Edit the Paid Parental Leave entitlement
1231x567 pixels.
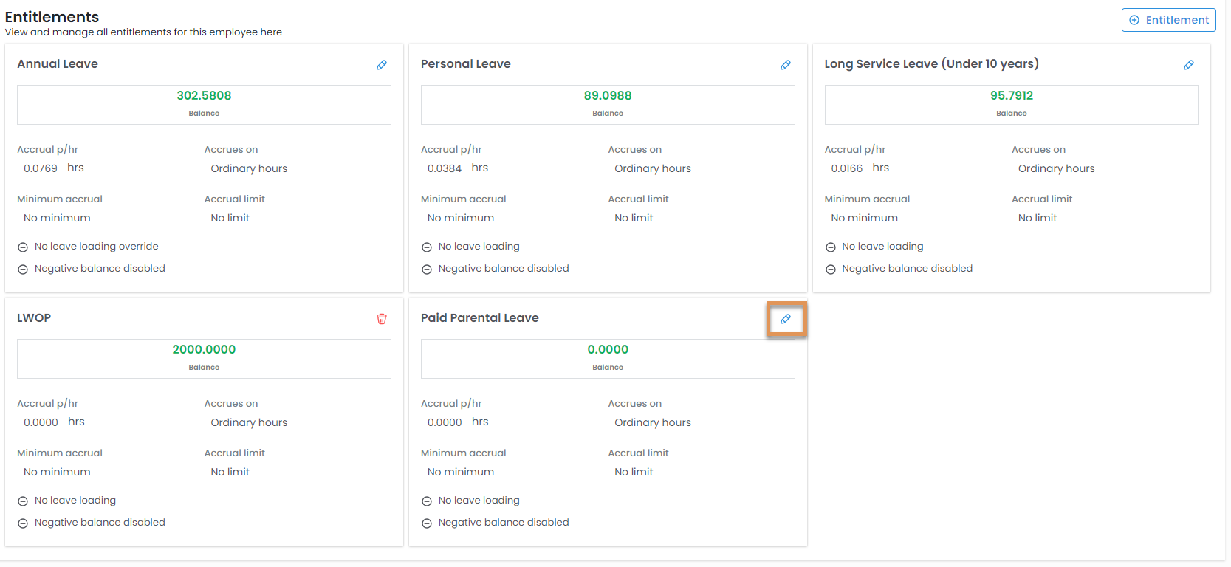786,319
